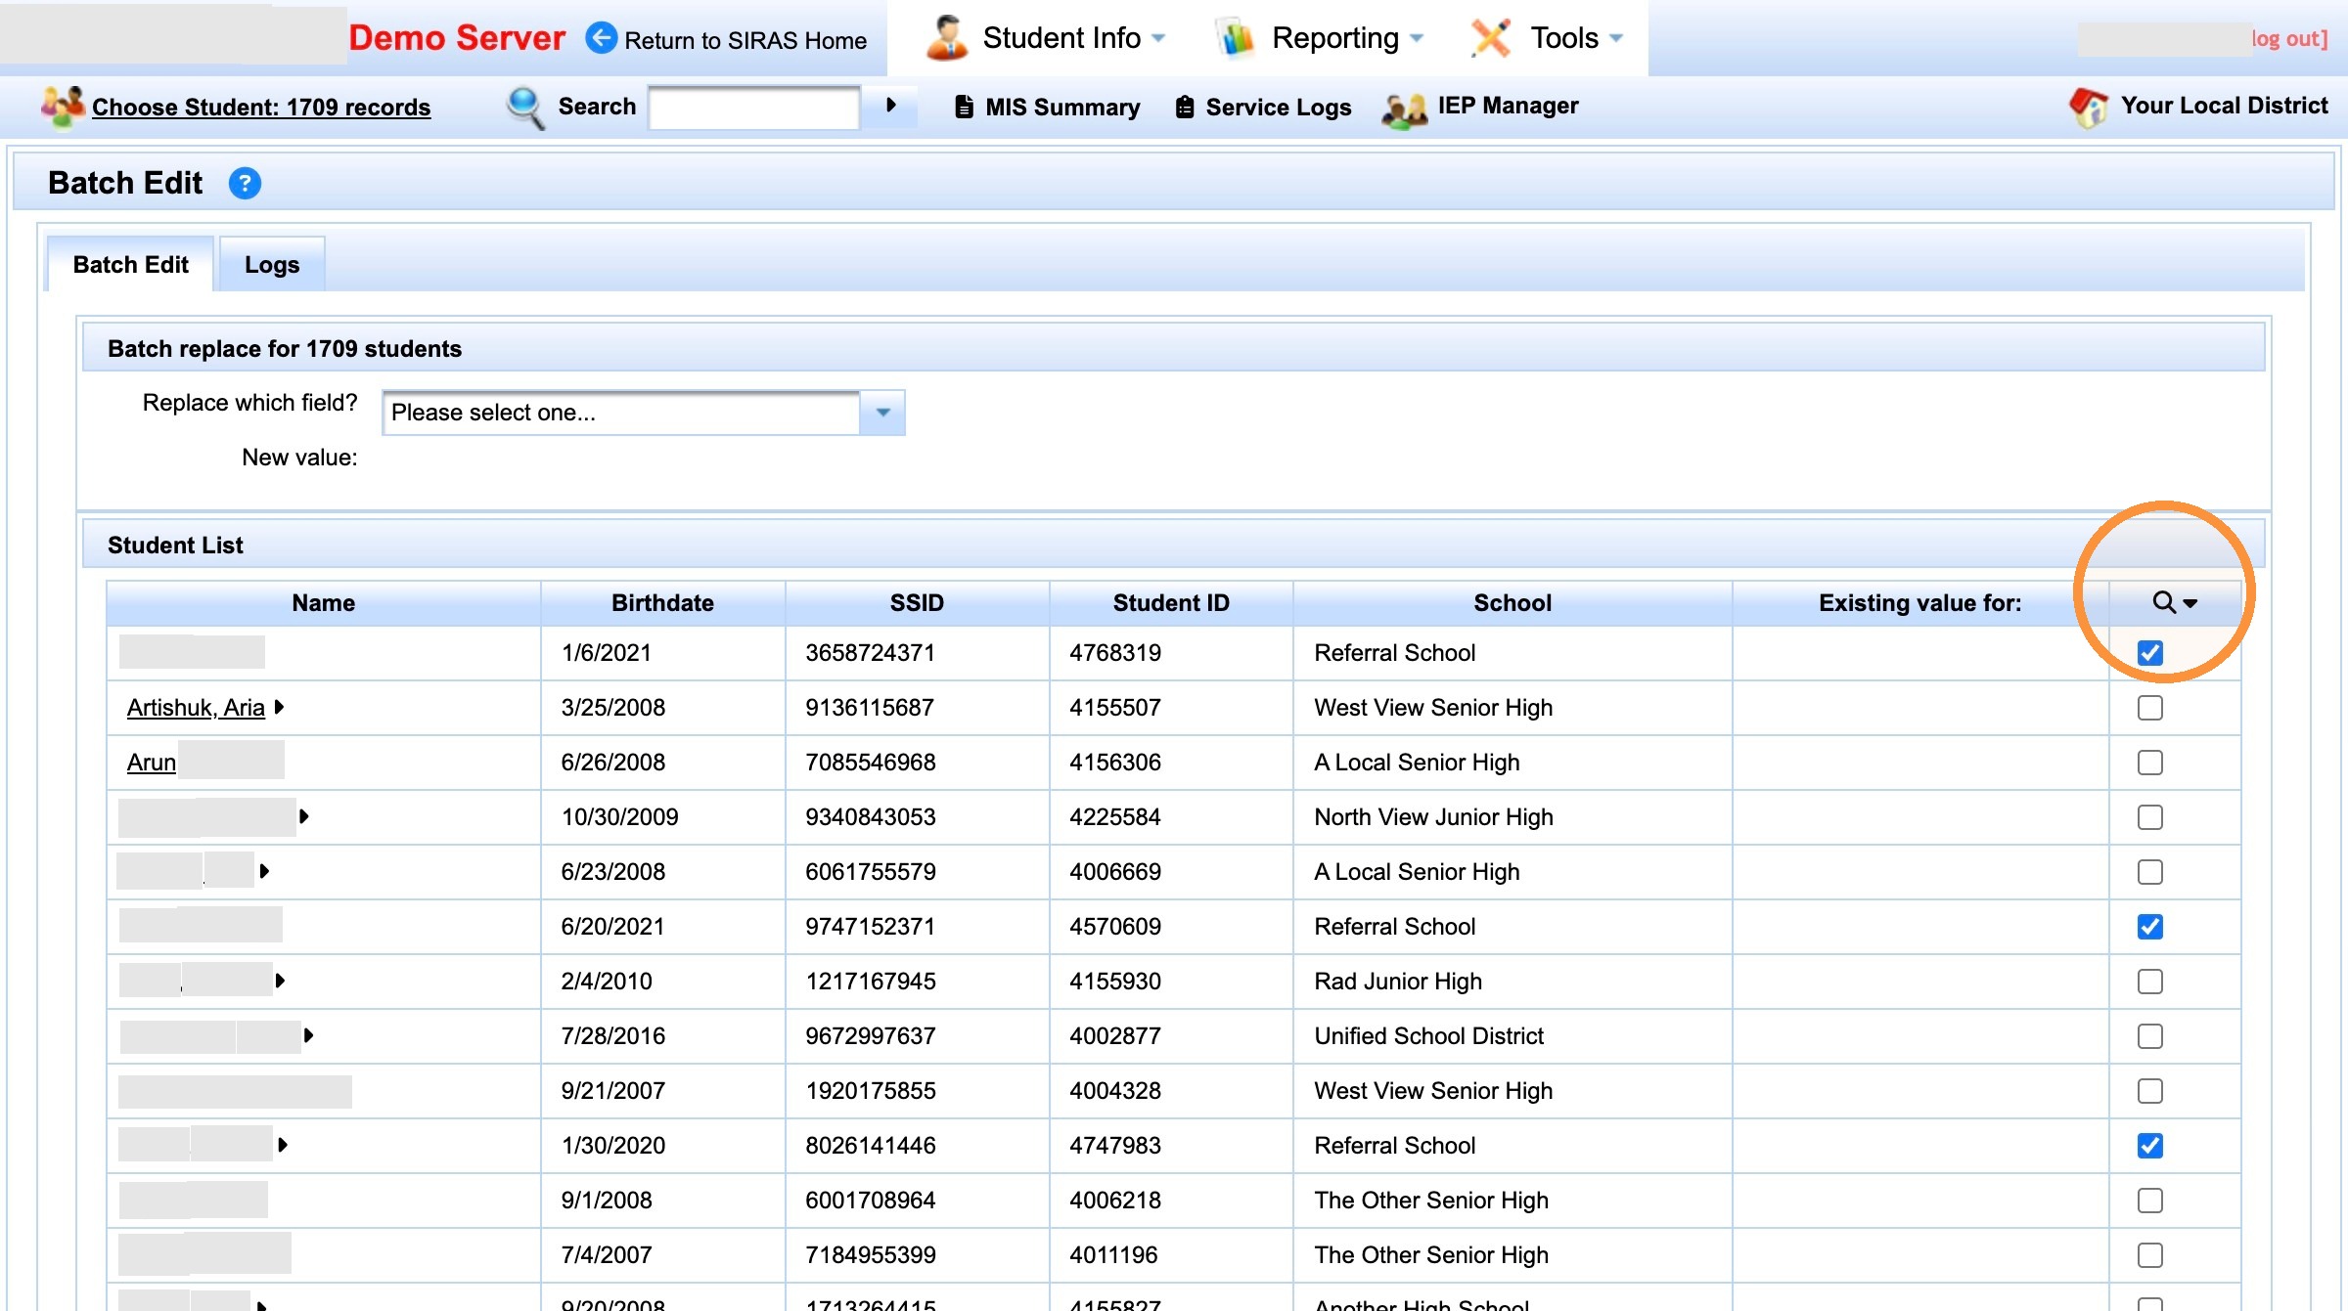Screen dimensions: 2348x1311
Task: Check the box for SSID 1920175855
Action: point(2149,1090)
